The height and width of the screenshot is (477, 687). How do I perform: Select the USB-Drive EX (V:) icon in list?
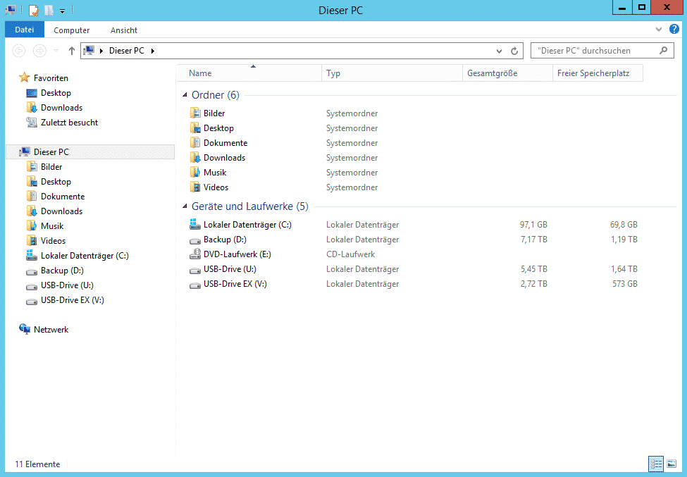point(195,285)
